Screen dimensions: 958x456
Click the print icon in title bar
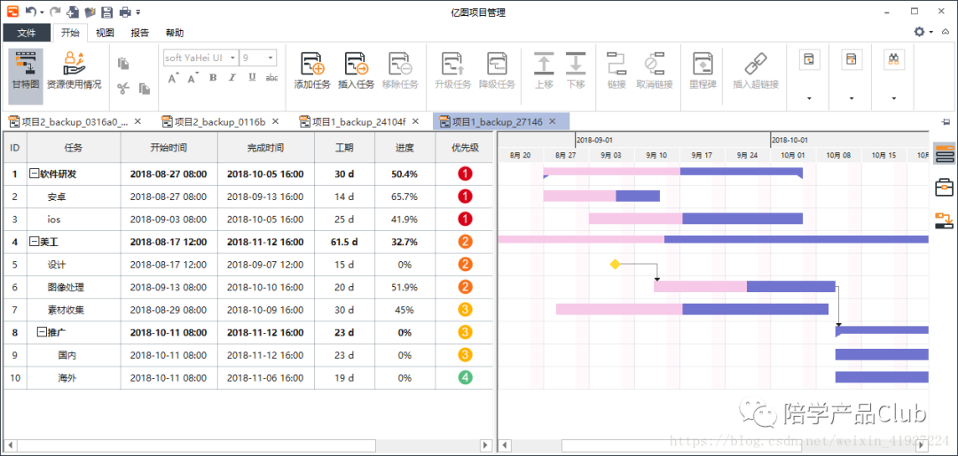pos(125,12)
